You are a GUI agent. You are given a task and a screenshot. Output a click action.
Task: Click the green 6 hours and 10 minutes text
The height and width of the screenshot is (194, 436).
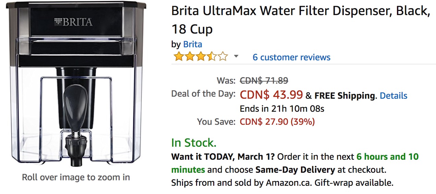point(387,157)
